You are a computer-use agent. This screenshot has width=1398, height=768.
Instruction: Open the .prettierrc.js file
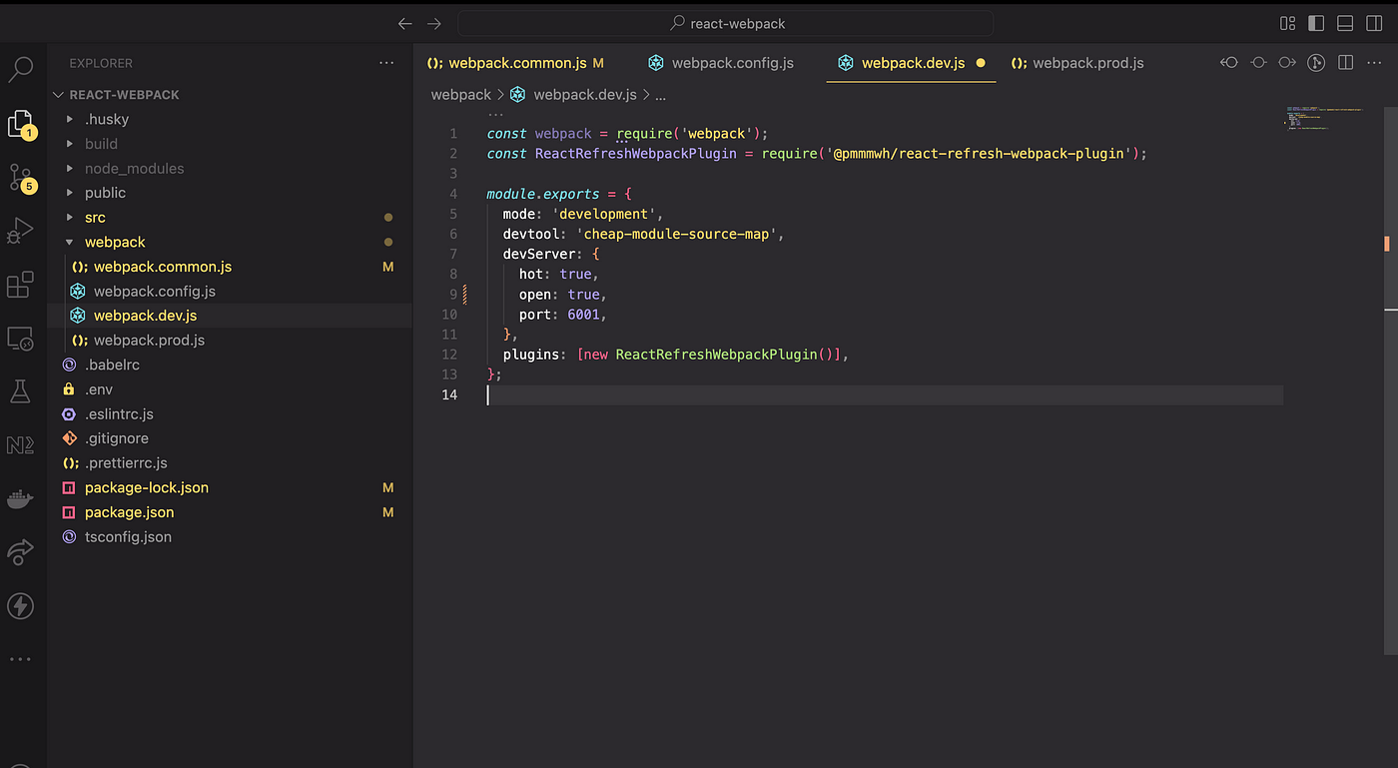point(126,463)
